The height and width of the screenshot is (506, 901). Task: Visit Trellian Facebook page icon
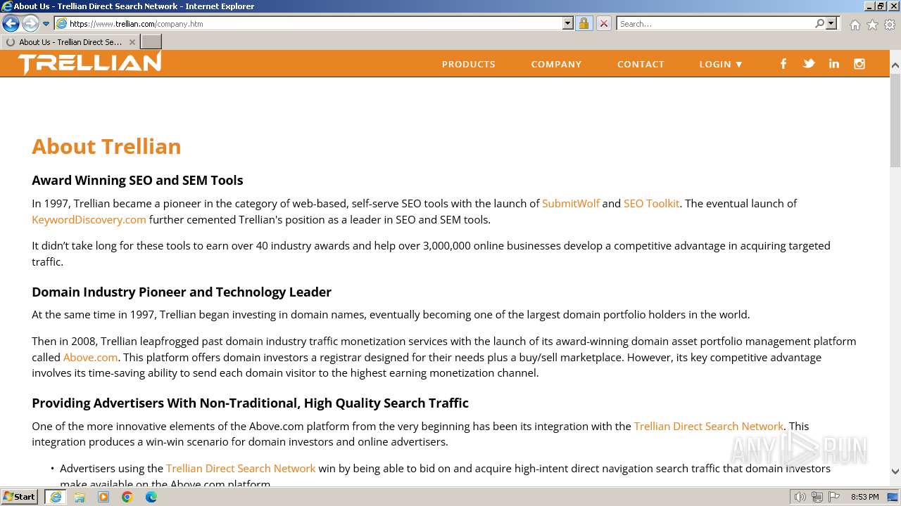(x=783, y=63)
